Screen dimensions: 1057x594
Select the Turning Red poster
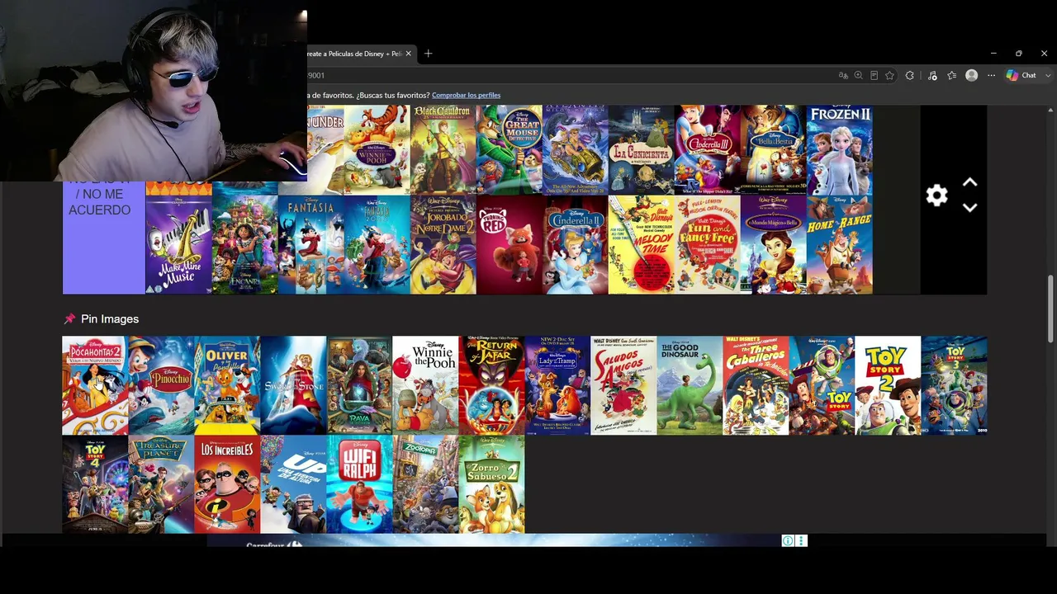click(509, 244)
